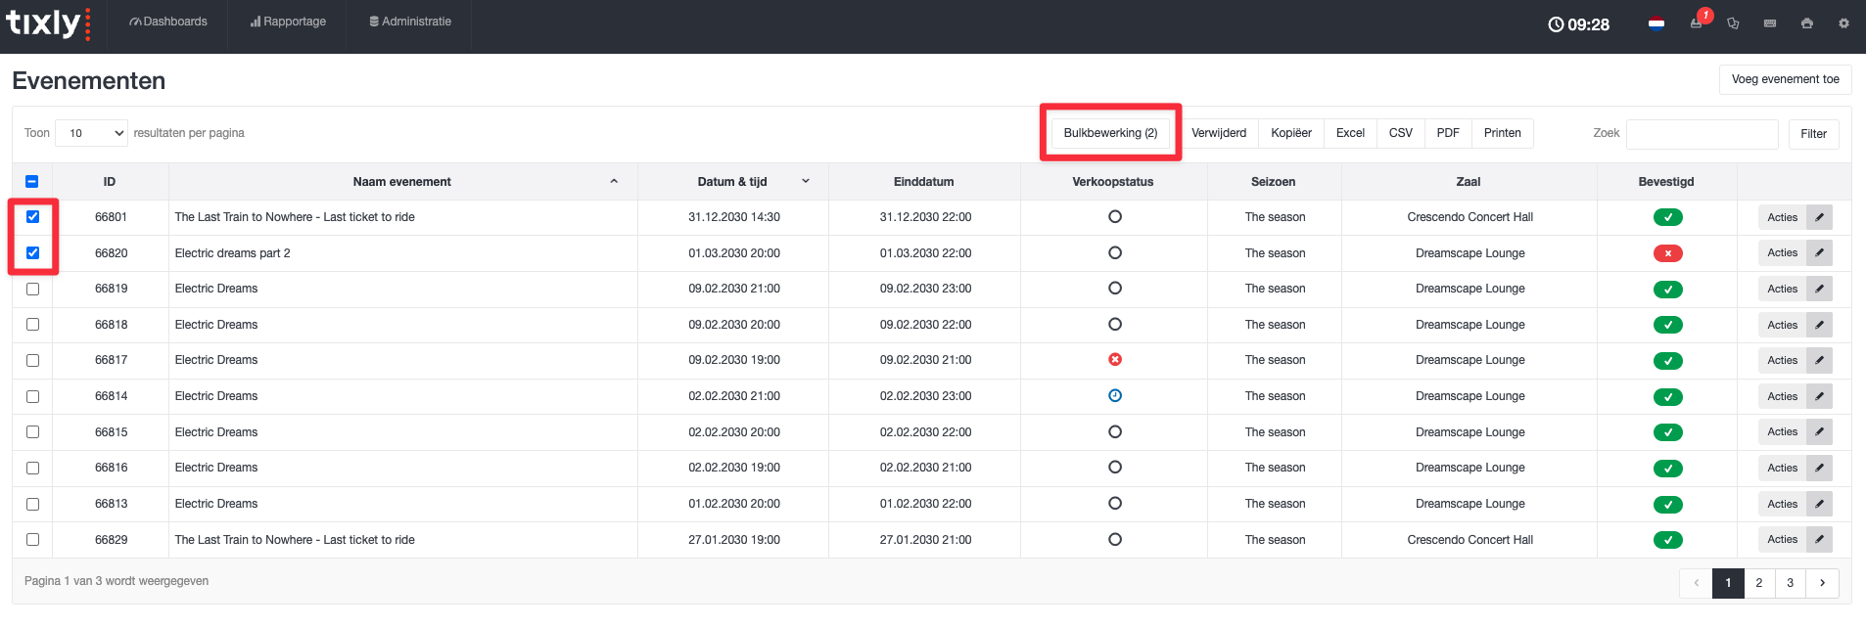Open Acties menu for event 66813

coord(1782,504)
